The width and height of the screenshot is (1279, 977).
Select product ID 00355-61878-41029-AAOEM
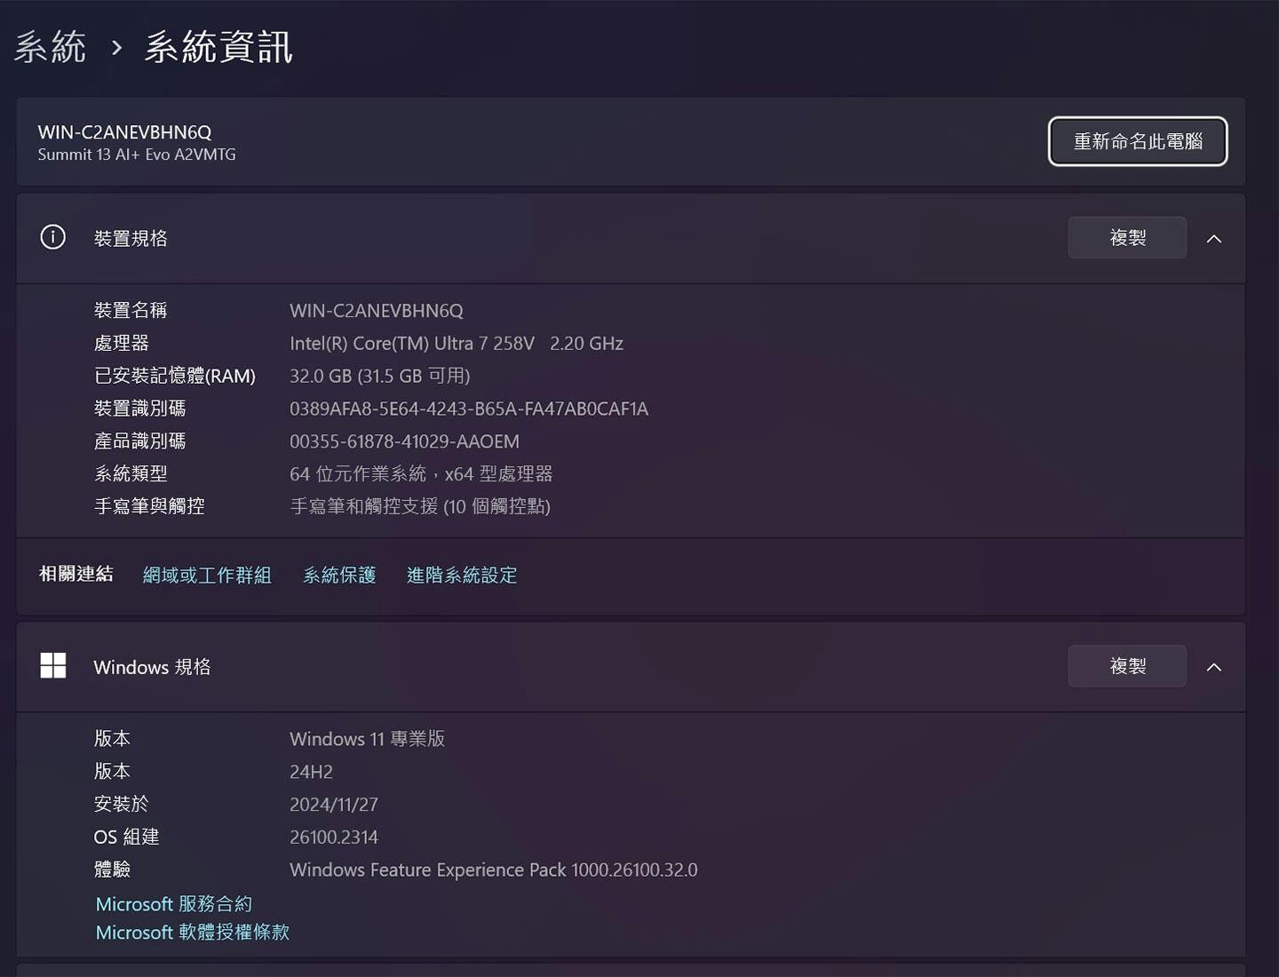pos(404,442)
